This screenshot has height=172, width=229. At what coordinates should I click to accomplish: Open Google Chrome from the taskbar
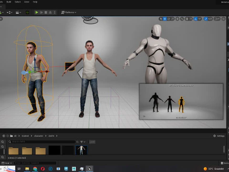[35, 169]
